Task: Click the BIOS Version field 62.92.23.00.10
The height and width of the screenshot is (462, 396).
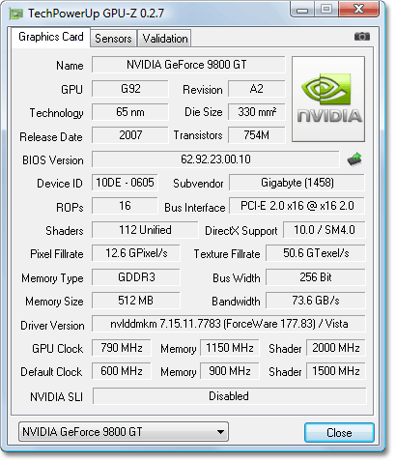Action: (215, 159)
